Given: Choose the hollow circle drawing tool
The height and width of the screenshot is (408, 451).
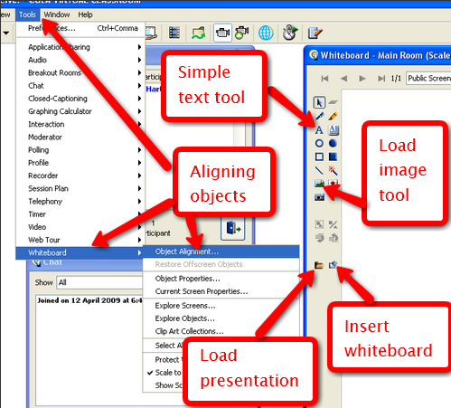Looking at the screenshot, I should (x=319, y=143).
